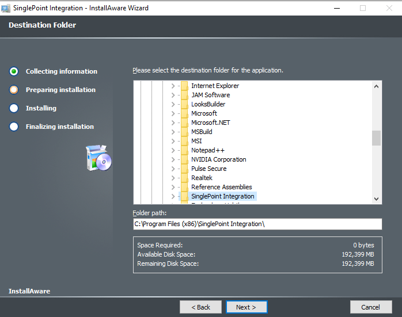Expand the Realtek folder node
Viewport: 402px width, 317px height.
173,178
